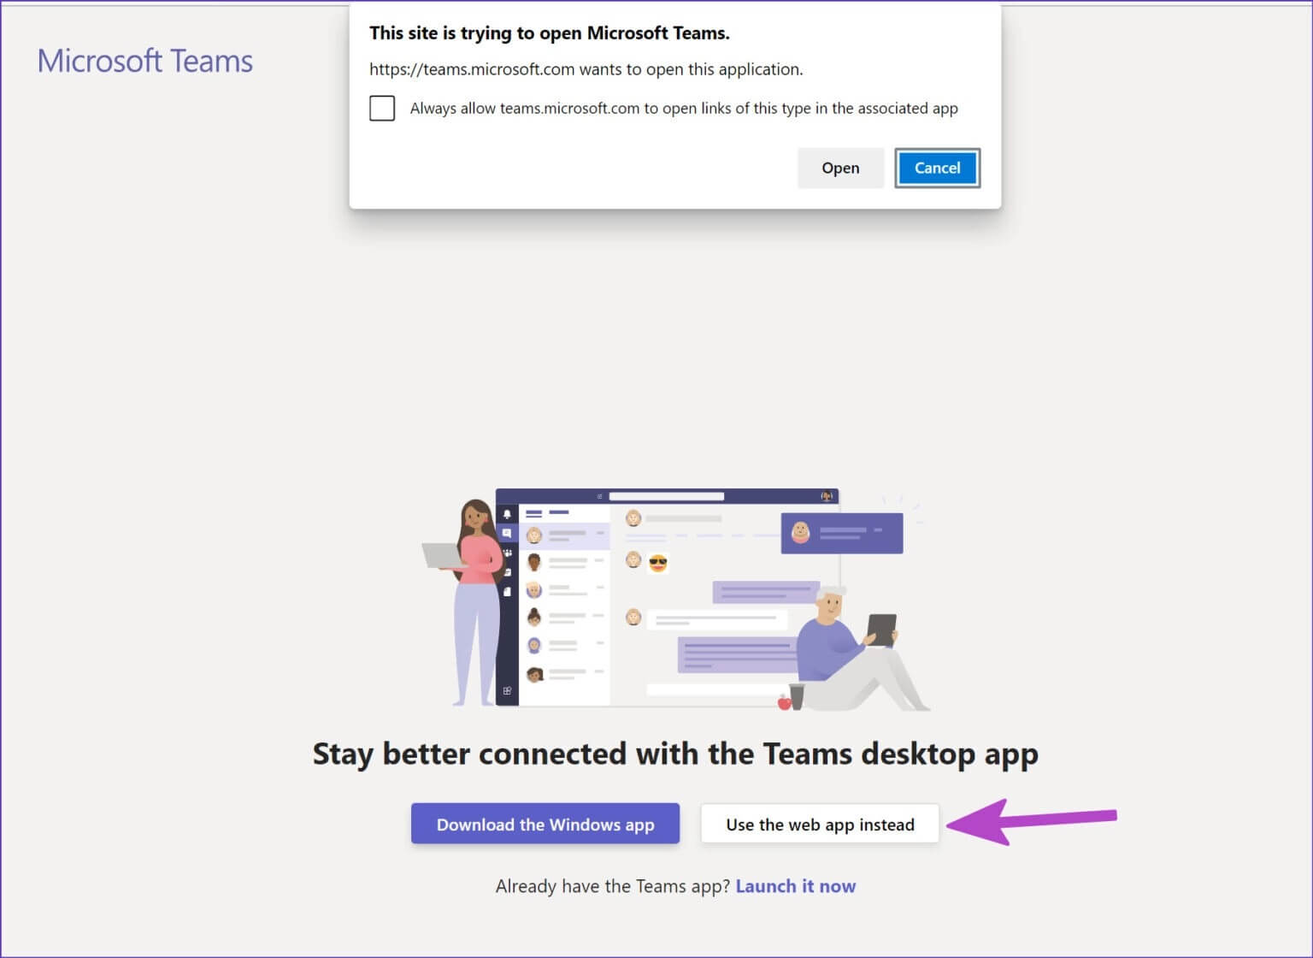Click the Teams desktop app illustration

pos(675,599)
